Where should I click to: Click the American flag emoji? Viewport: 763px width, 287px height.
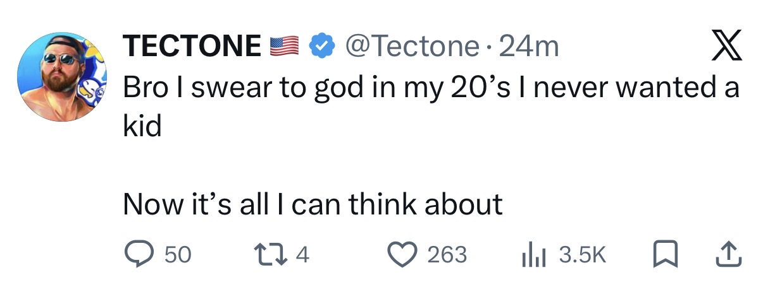coord(284,46)
